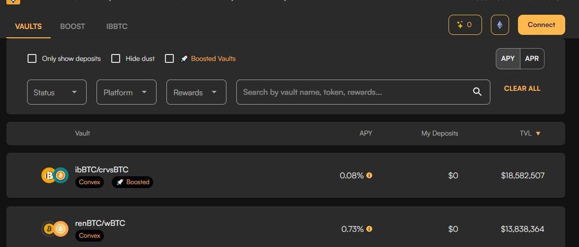Click the TVL sort arrow icon
579x247 pixels.
point(538,134)
